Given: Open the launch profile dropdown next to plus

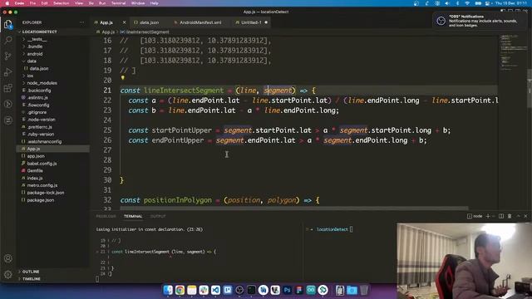Looking at the screenshot, I should point(494,216).
